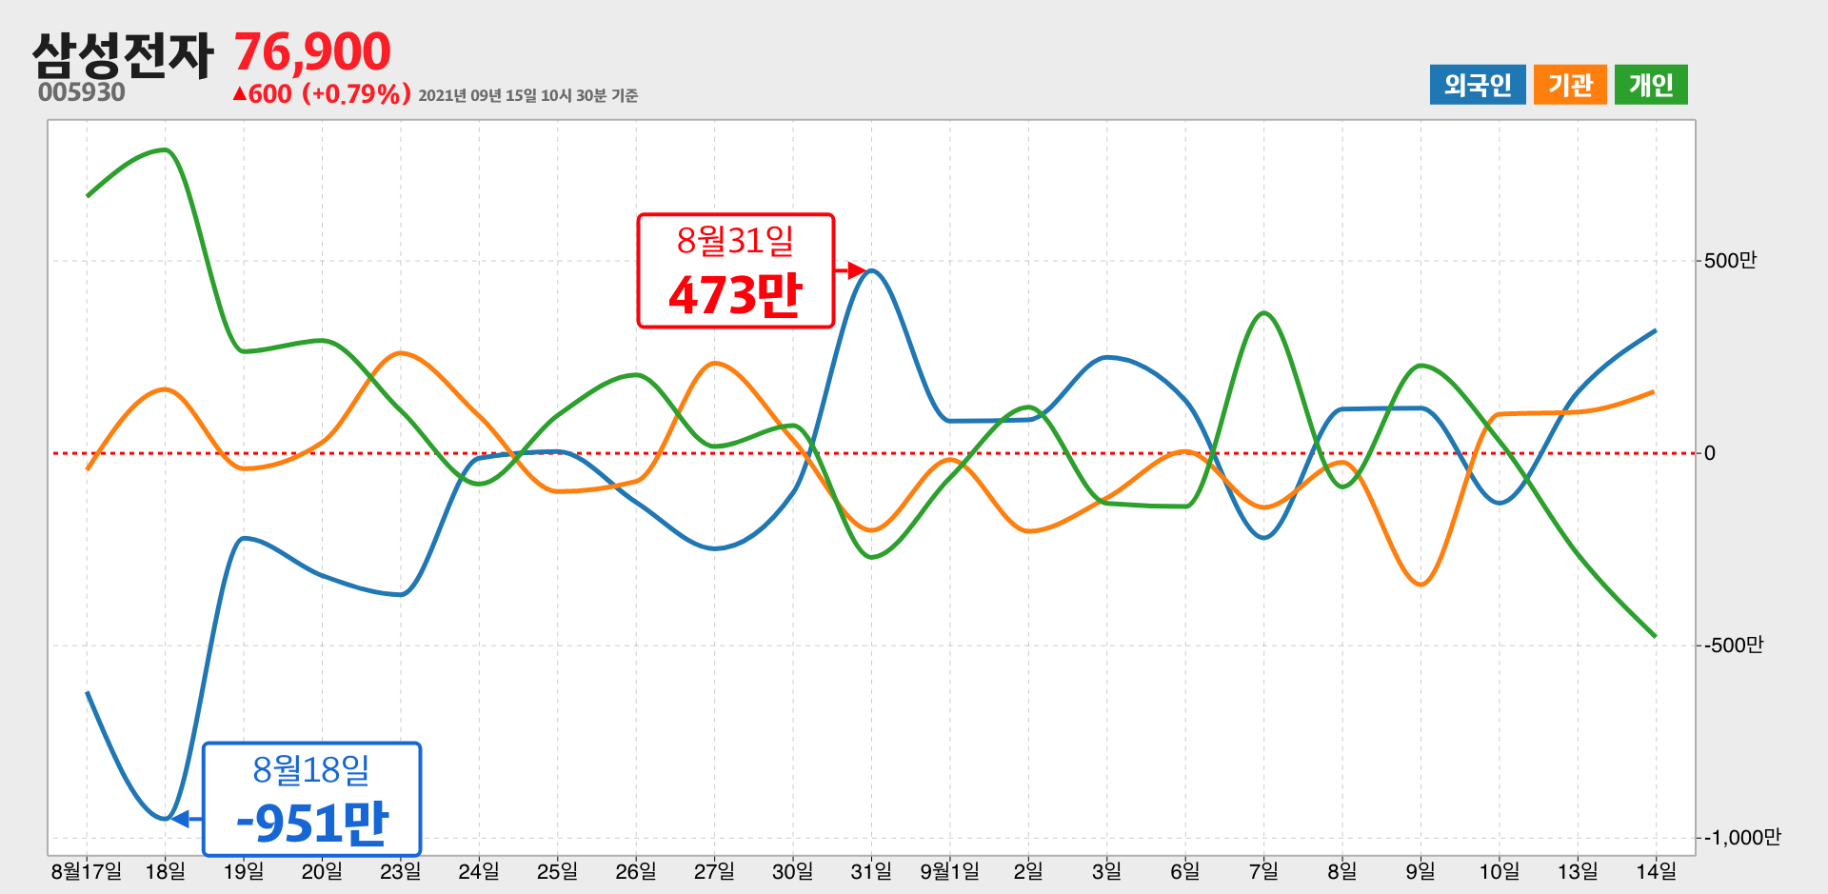Click the 30일 x-axis label

[x=792, y=871]
